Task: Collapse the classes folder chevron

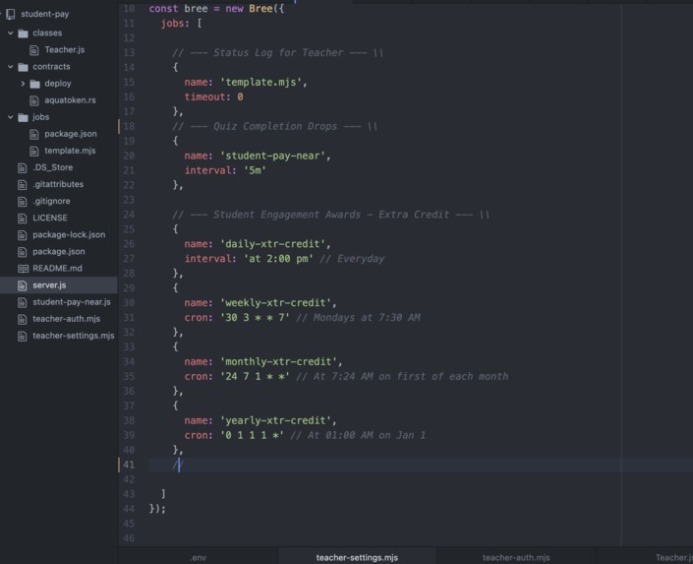Action: pyautogui.click(x=11, y=32)
